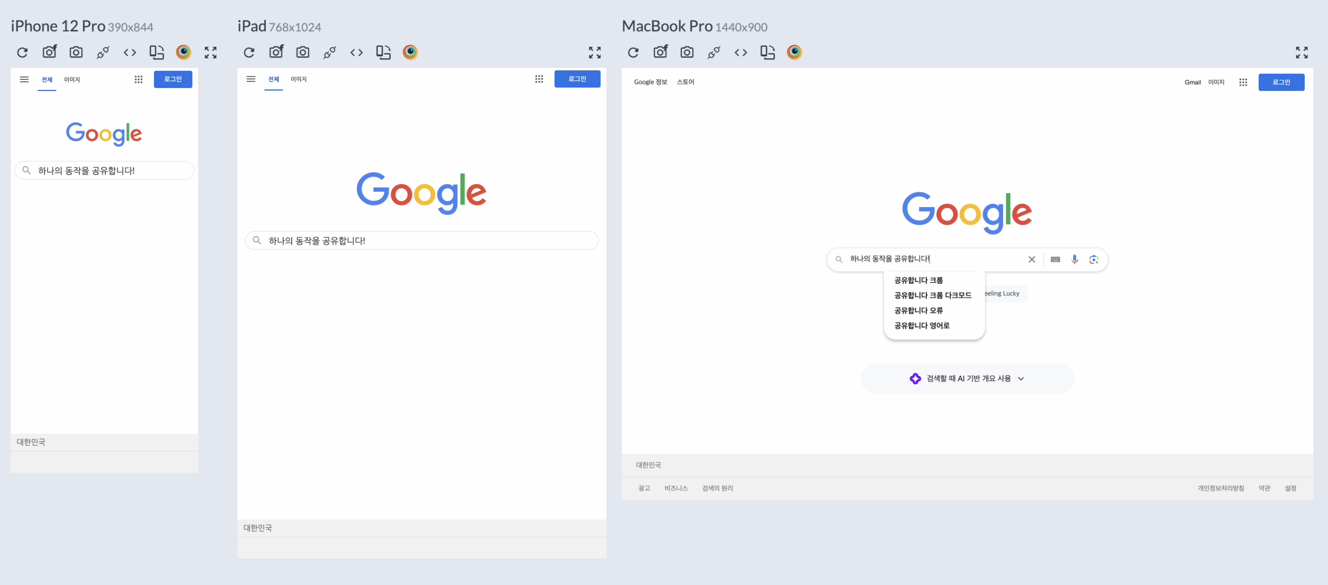Open code inspector for iPad
The height and width of the screenshot is (585, 1328).
pos(357,52)
